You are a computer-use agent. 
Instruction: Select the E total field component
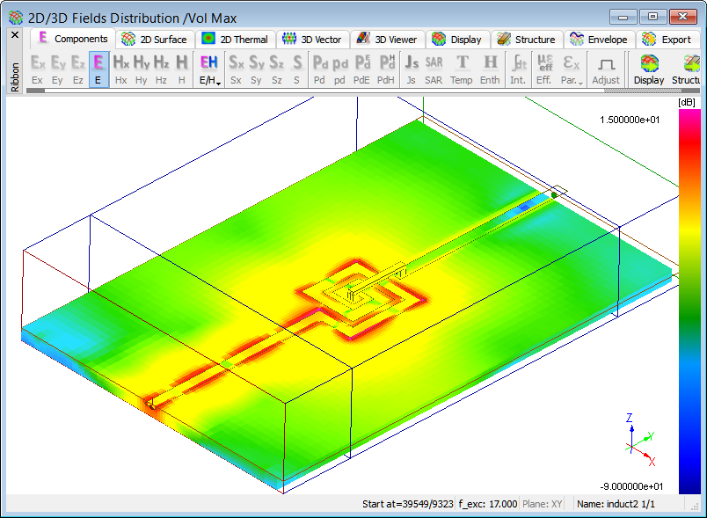click(98, 69)
